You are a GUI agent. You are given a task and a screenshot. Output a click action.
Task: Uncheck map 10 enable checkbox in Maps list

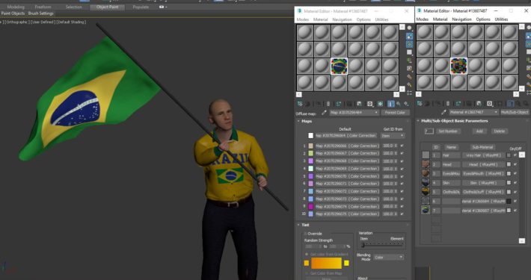(x=402, y=214)
